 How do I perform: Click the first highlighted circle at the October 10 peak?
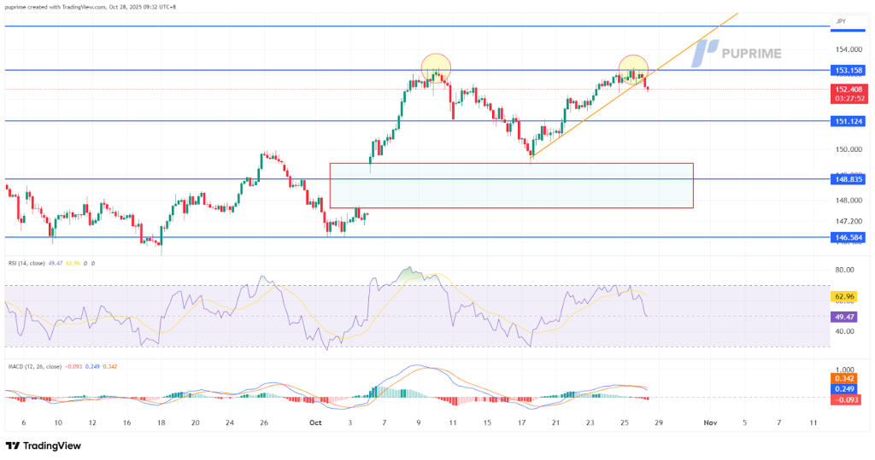[x=436, y=67]
